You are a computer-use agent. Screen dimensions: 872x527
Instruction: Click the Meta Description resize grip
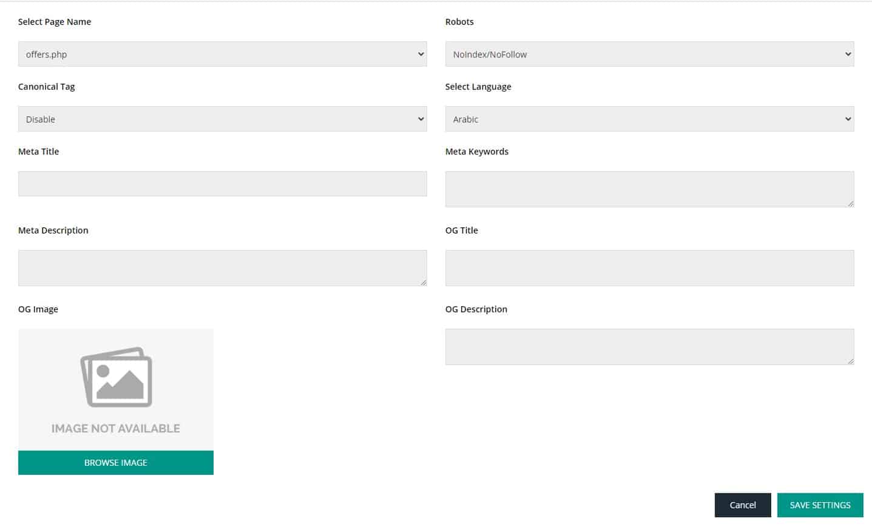(x=424, y=283)
